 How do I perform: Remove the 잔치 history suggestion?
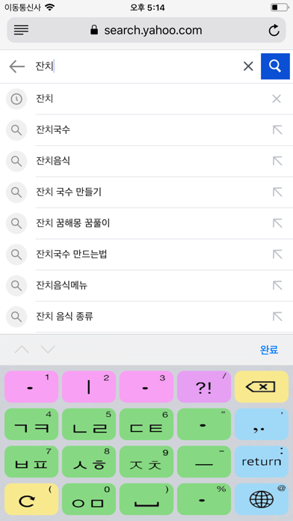[277, 99]
